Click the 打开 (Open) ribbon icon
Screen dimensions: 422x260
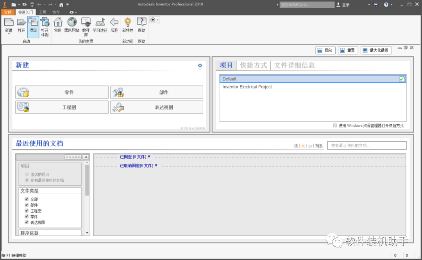pos(21,22)
